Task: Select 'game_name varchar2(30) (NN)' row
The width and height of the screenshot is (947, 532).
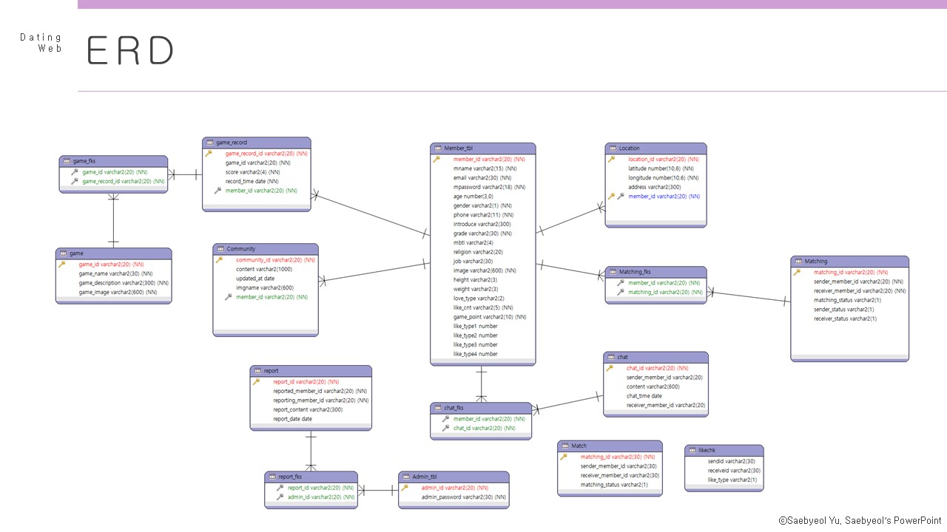Action: pos(116,273)
